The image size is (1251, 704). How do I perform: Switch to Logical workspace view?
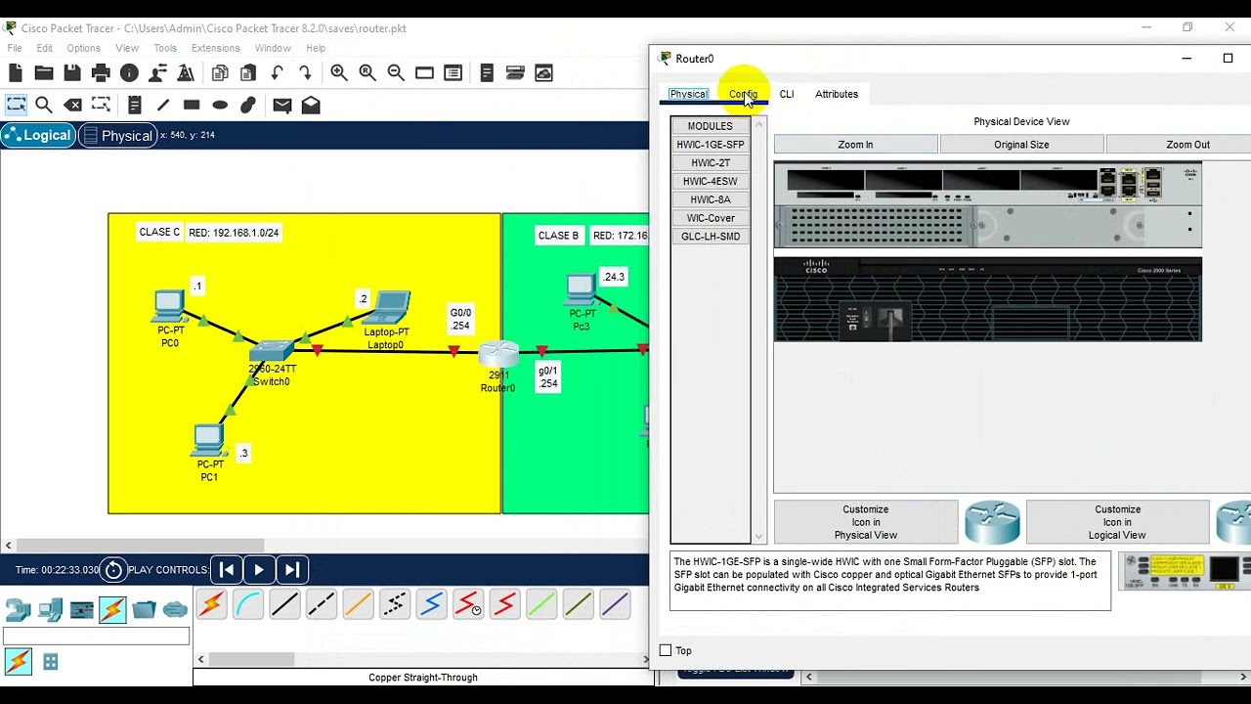point(37,136)
